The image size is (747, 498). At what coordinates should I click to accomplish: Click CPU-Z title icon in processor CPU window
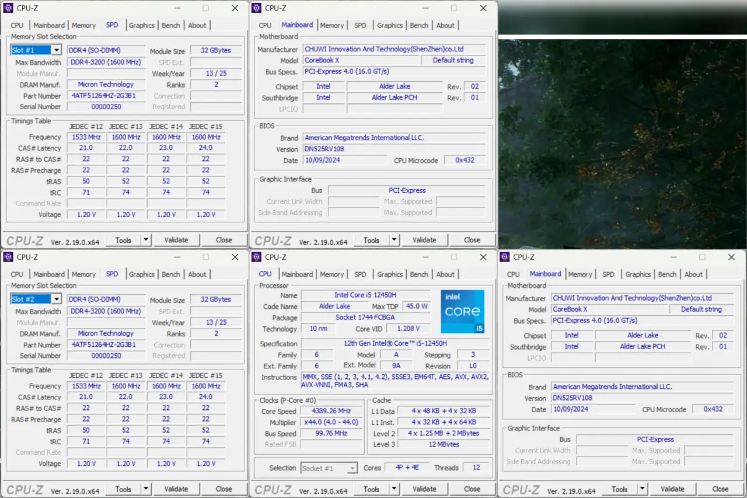pos(257,257)
